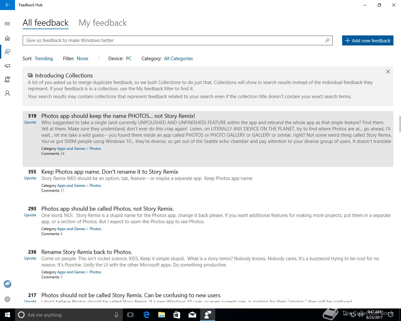This screenshot has width=401, height=321.
Task: Click the Cortana microphone icon
Action: [x=116, y=315]
